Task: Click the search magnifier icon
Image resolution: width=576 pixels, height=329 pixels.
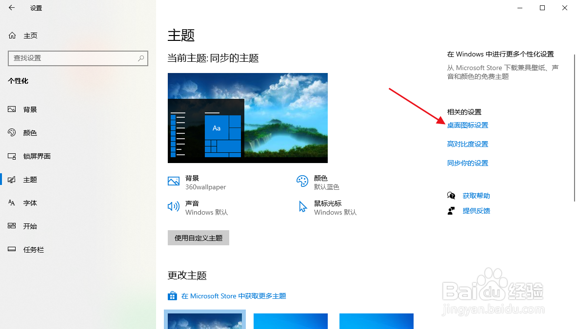Action: pos(141,58)
